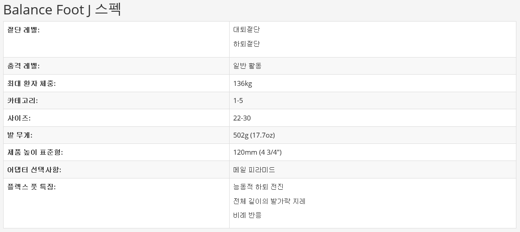Select the "메일 피라미드" adapter value
This screenshot has height=232, width=520.
[254, 170]
